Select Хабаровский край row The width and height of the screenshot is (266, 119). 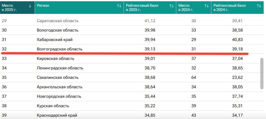point(130,40)
